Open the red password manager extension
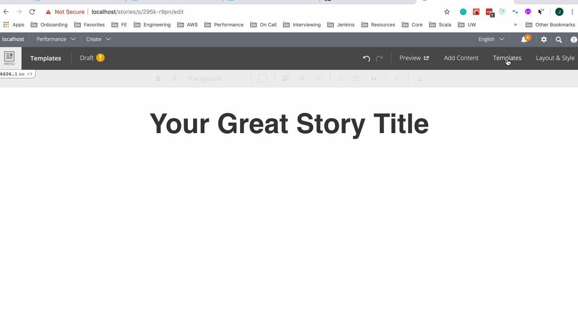This screenshot has width=578, height=332. click(x=490, y=13)
